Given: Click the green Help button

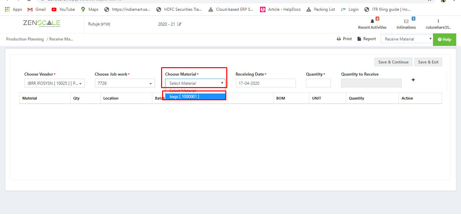Looking at the screenshot, I should tap(444, 39).
